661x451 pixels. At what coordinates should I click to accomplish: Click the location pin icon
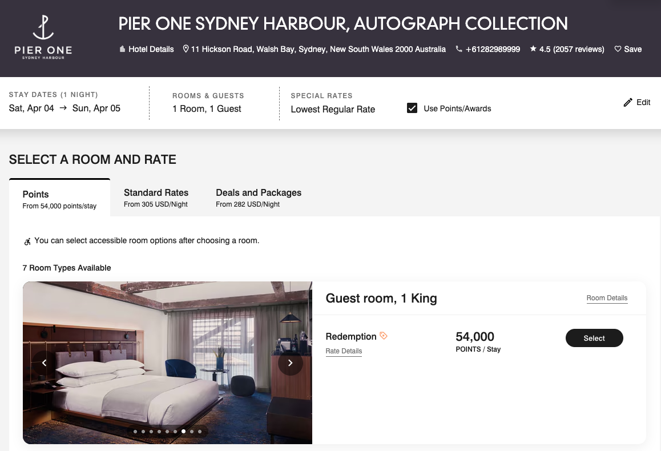(x=186, y=49)
